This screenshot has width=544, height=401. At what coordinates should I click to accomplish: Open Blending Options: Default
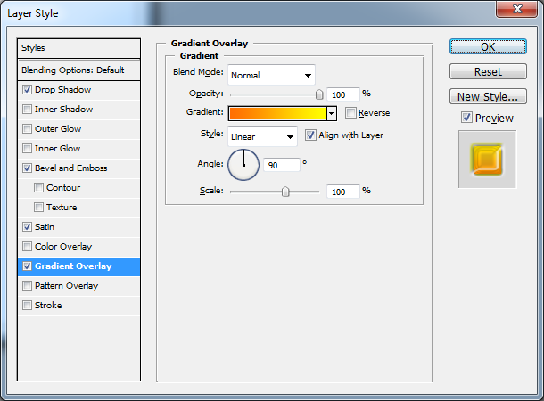pos(78,70)
